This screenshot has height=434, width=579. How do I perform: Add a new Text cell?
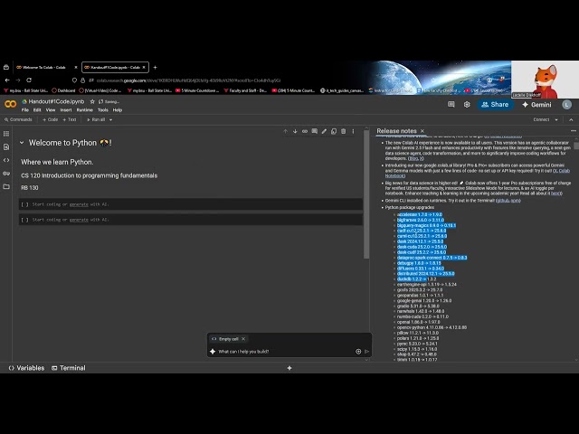[x=70, y=119]
